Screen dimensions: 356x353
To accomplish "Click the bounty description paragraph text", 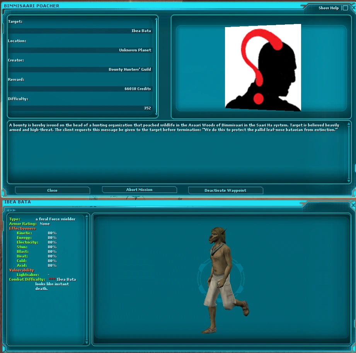I will pyautogui.click(x=174, y=128).
